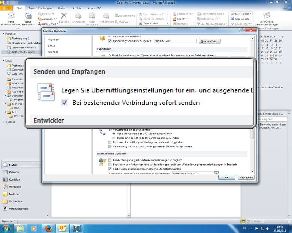Screen dimensions: 292x233
Task: Click the options dialog vertical scrollbar
Action: pos(253,134)
